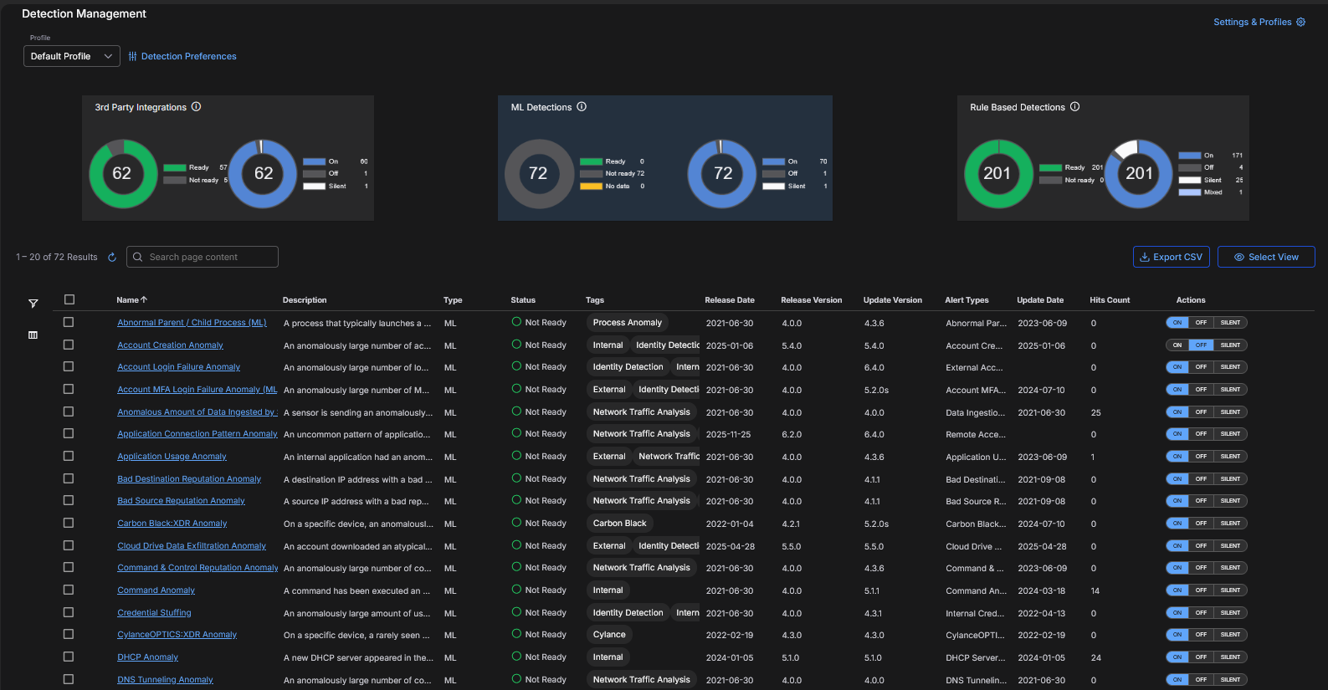Image resolution: width=1328 pixels, height=690 pixels.
Task: Click the Detection Preferences sliders icon
Action: pyautogui.click(x=132, y=57)
